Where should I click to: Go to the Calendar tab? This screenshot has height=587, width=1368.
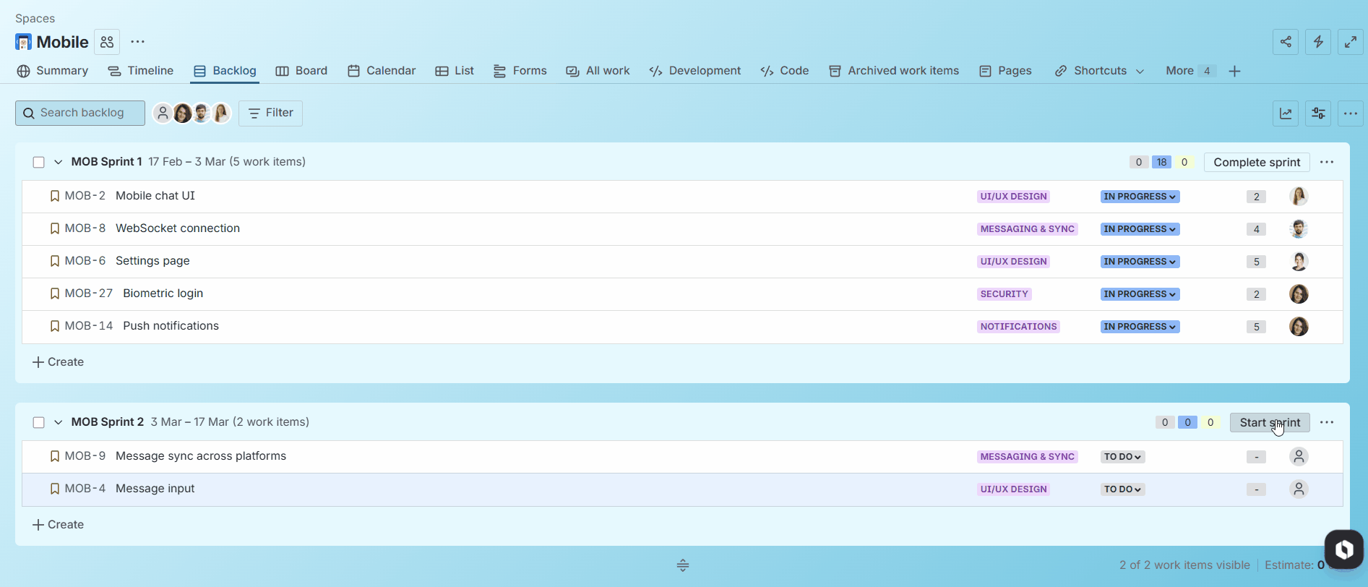pyautogui.click(x=382, y=71)
